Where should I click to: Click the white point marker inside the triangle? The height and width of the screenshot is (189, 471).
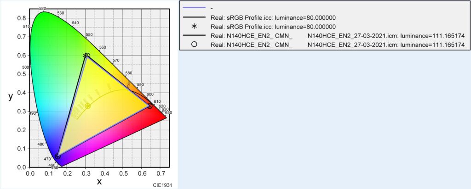point(87,106)
